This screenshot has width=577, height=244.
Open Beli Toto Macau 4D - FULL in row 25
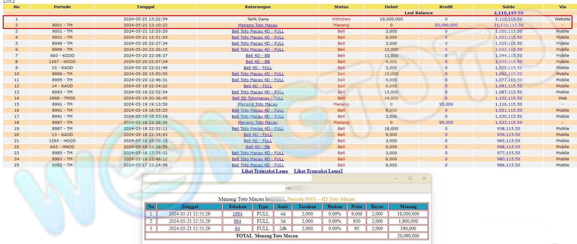point(257,165)
